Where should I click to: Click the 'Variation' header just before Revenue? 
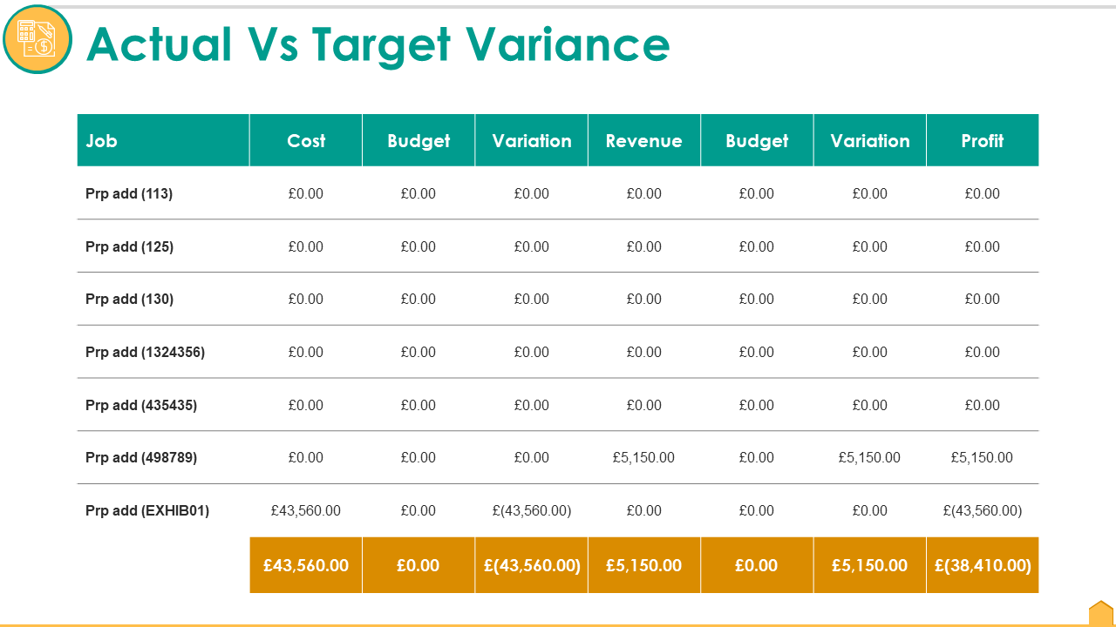pyautogui.click(x=532, y=140)
